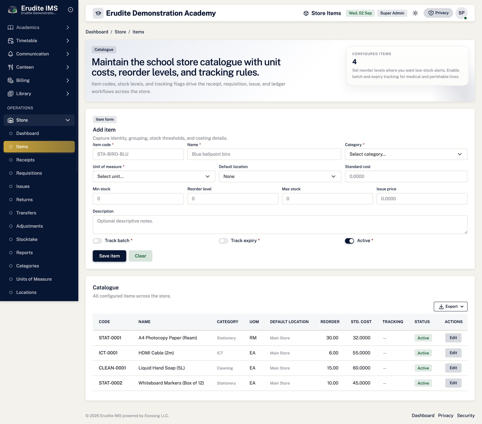Open the SP user avatar
The height and width of the screenshot is (424, 482).
tap(462, 13)
